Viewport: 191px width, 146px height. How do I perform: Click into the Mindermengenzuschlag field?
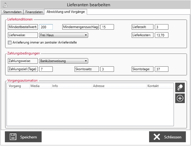[107, 27]
